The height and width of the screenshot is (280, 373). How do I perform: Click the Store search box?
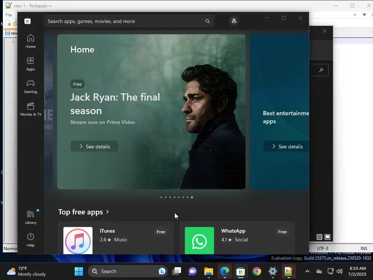pos(129,21)
